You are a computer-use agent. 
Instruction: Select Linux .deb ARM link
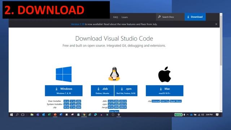click(116, 101)
